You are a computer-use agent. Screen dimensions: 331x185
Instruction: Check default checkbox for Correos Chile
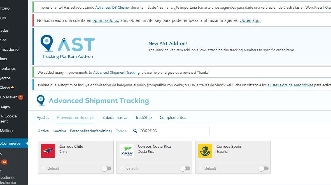pyautogui.click(x=43, y=168)
